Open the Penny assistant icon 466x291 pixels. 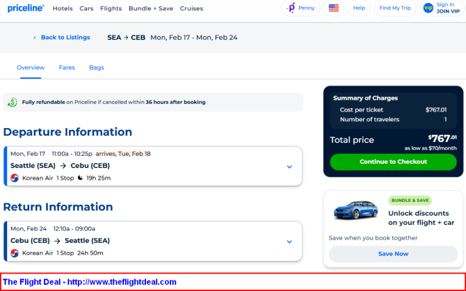tap(291, 8)
